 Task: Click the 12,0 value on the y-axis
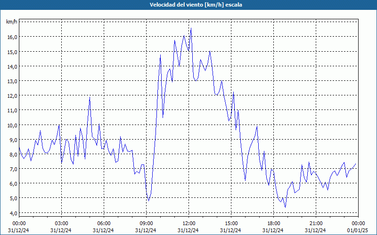[12, 96]
